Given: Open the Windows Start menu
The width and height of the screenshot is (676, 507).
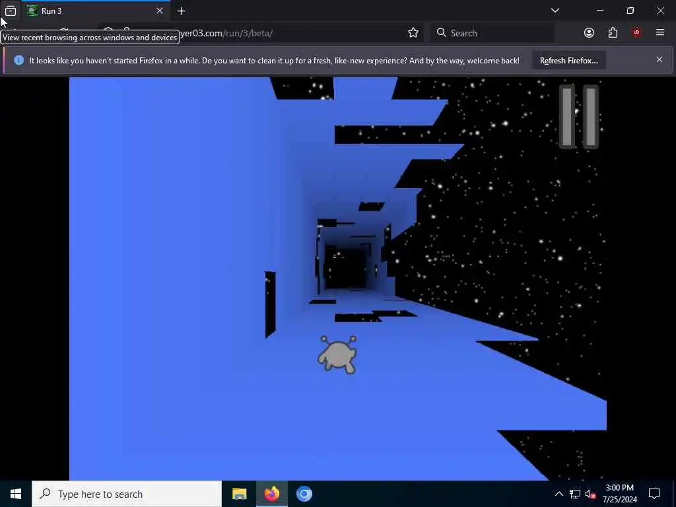Looking at the screenshot, I should [x=16, y=494].
